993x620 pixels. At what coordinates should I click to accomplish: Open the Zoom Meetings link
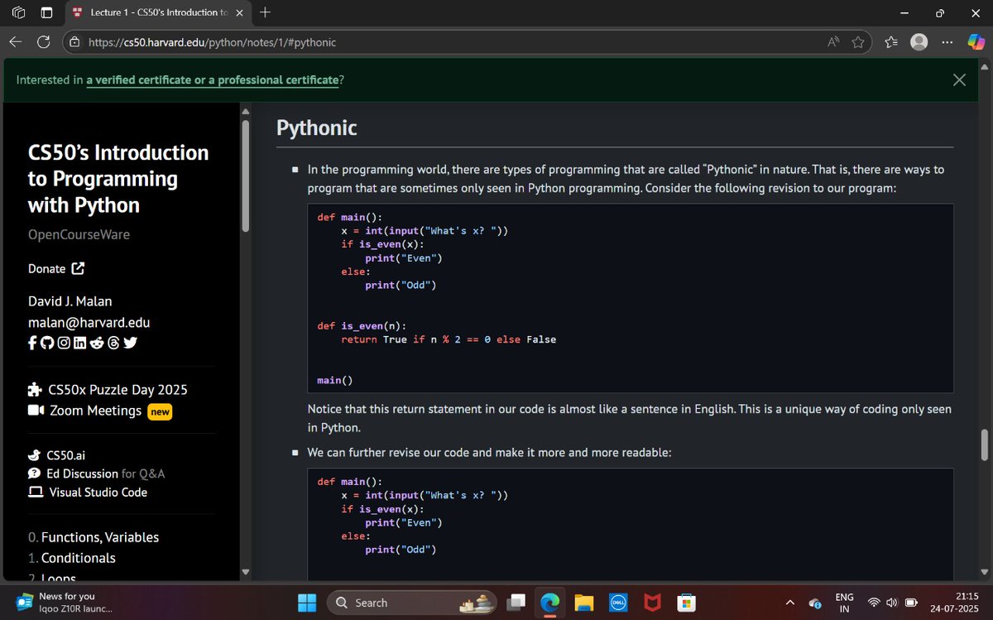(x=95, y=411)
